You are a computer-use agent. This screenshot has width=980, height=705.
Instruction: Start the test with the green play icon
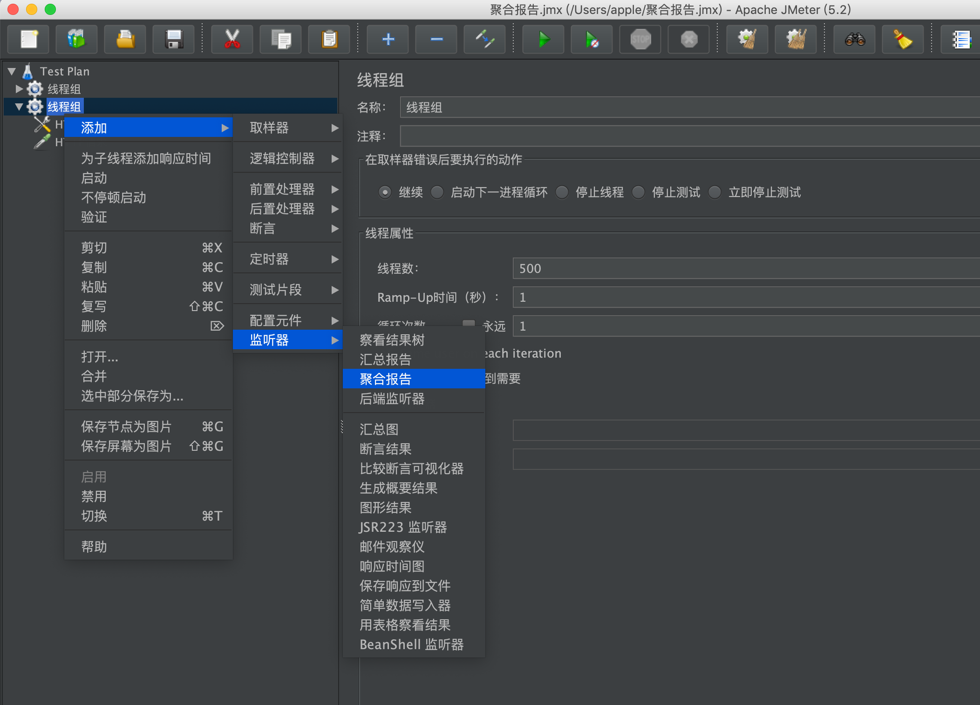coord(544,39)
